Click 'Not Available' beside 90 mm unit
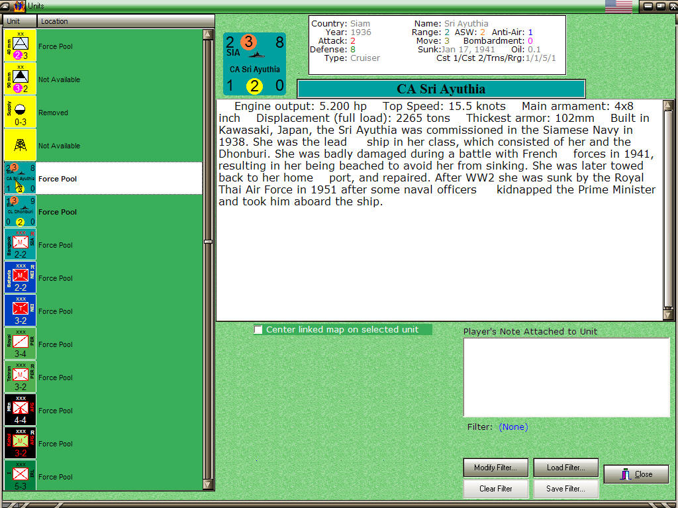Viewport: 678px width, 508px height. pos(59,79)
